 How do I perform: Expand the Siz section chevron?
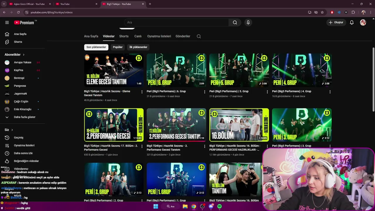[12, 130]
